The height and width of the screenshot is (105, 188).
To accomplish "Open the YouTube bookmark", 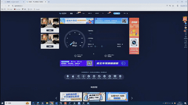I will coord(17,9).
